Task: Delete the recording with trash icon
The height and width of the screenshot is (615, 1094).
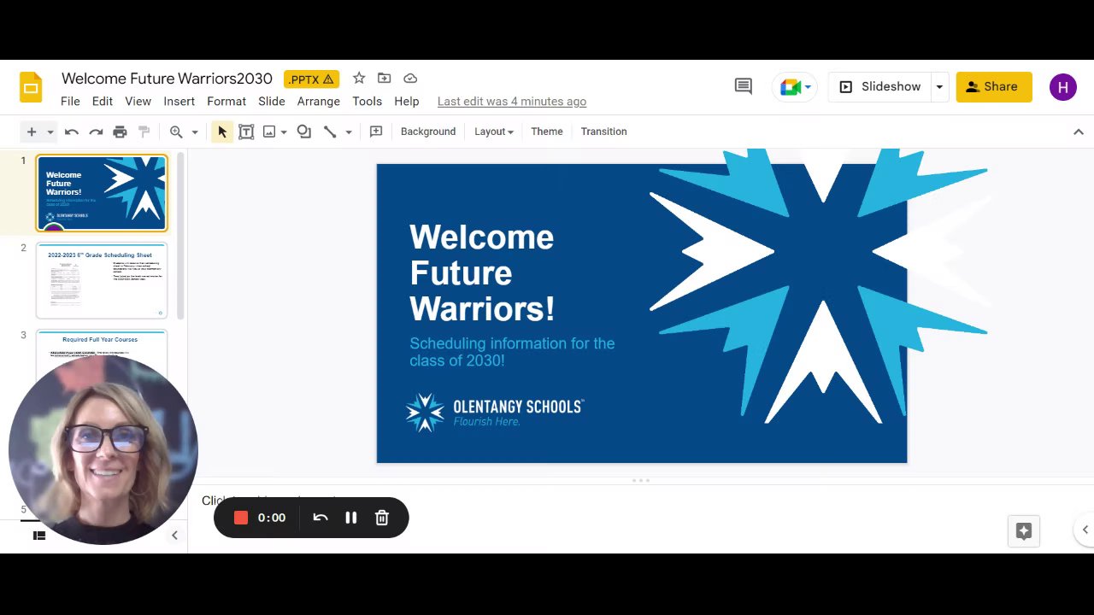Action: 382,518
